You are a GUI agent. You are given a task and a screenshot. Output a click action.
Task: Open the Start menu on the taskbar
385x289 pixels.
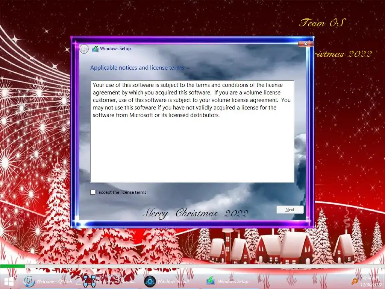click(8, 281)
